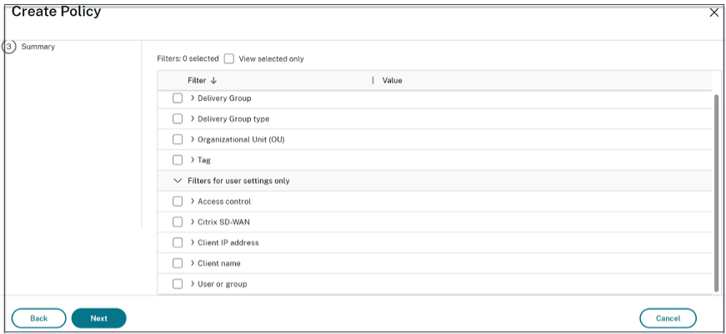Expand the Access control filter
The width and height of the screenshot is (726, 334).
(x=193, y=202)
